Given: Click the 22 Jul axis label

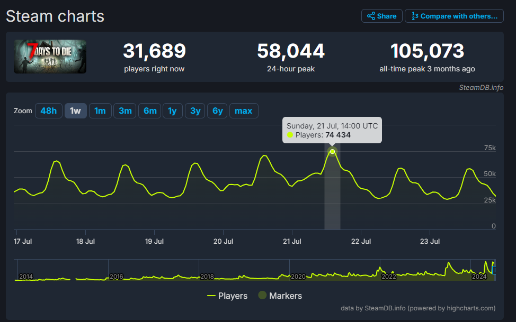Looking at the screenshot, I should [361, 241].
